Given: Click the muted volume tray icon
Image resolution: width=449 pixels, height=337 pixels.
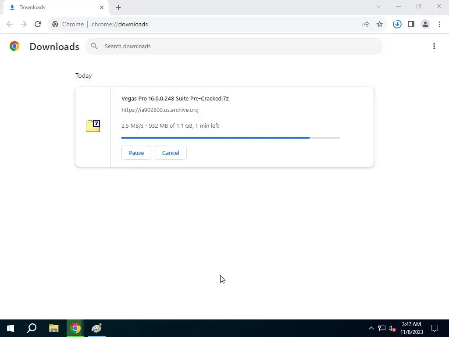Looking at the screenshot, I should pyautogui.click(x=392, y=328).
